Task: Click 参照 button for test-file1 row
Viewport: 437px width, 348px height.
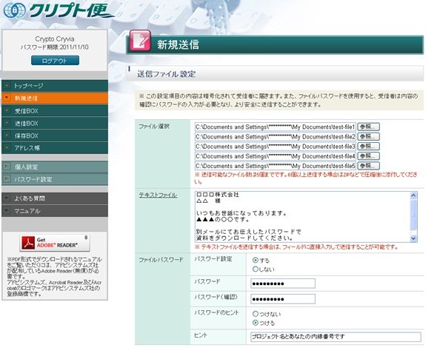Action: click(368, 127)
